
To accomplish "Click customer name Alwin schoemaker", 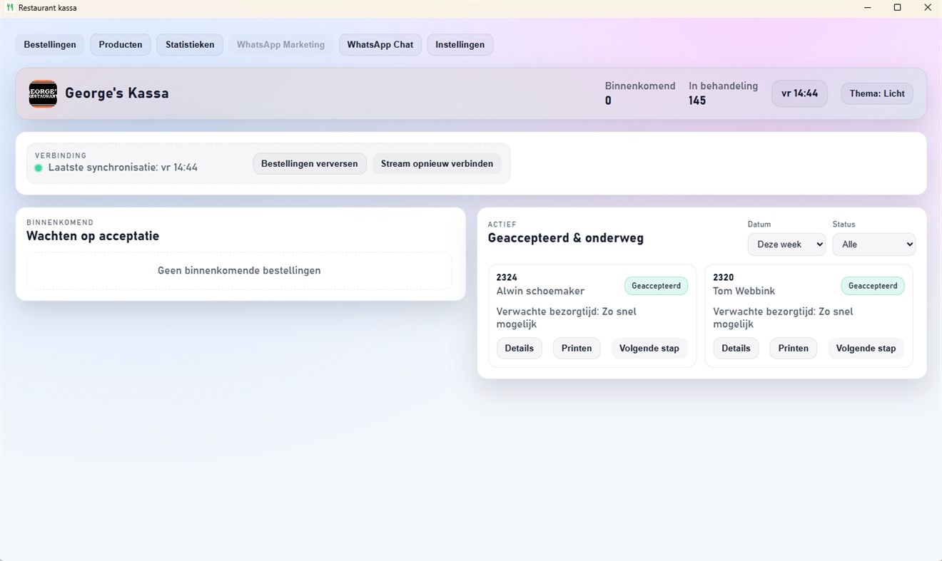I will point(540,291).
